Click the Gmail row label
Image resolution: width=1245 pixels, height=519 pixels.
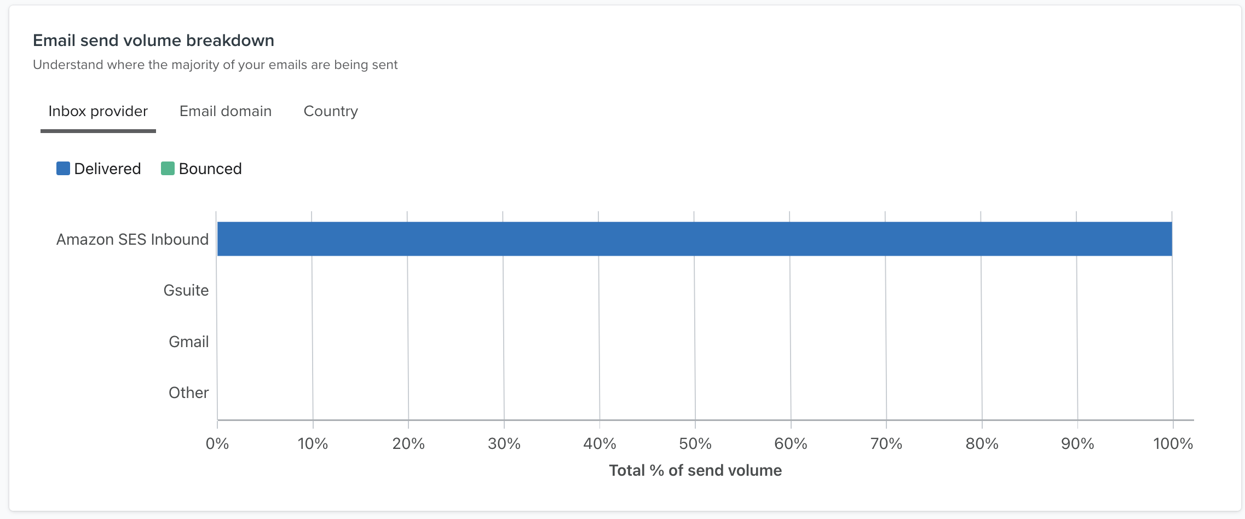(x=188, y=341)
